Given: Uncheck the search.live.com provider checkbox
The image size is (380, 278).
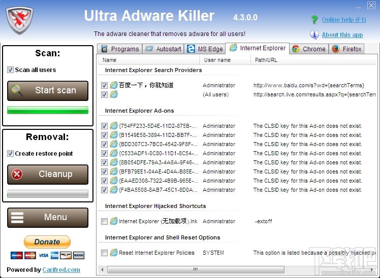Looking at the screenshot, I should [104, 94].
